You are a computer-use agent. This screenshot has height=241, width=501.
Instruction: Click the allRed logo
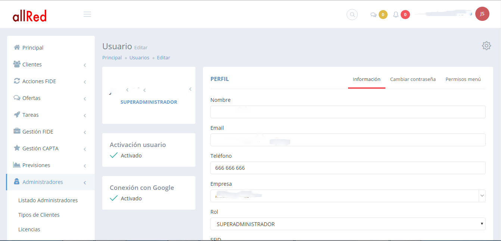click(x=29, y=16)
